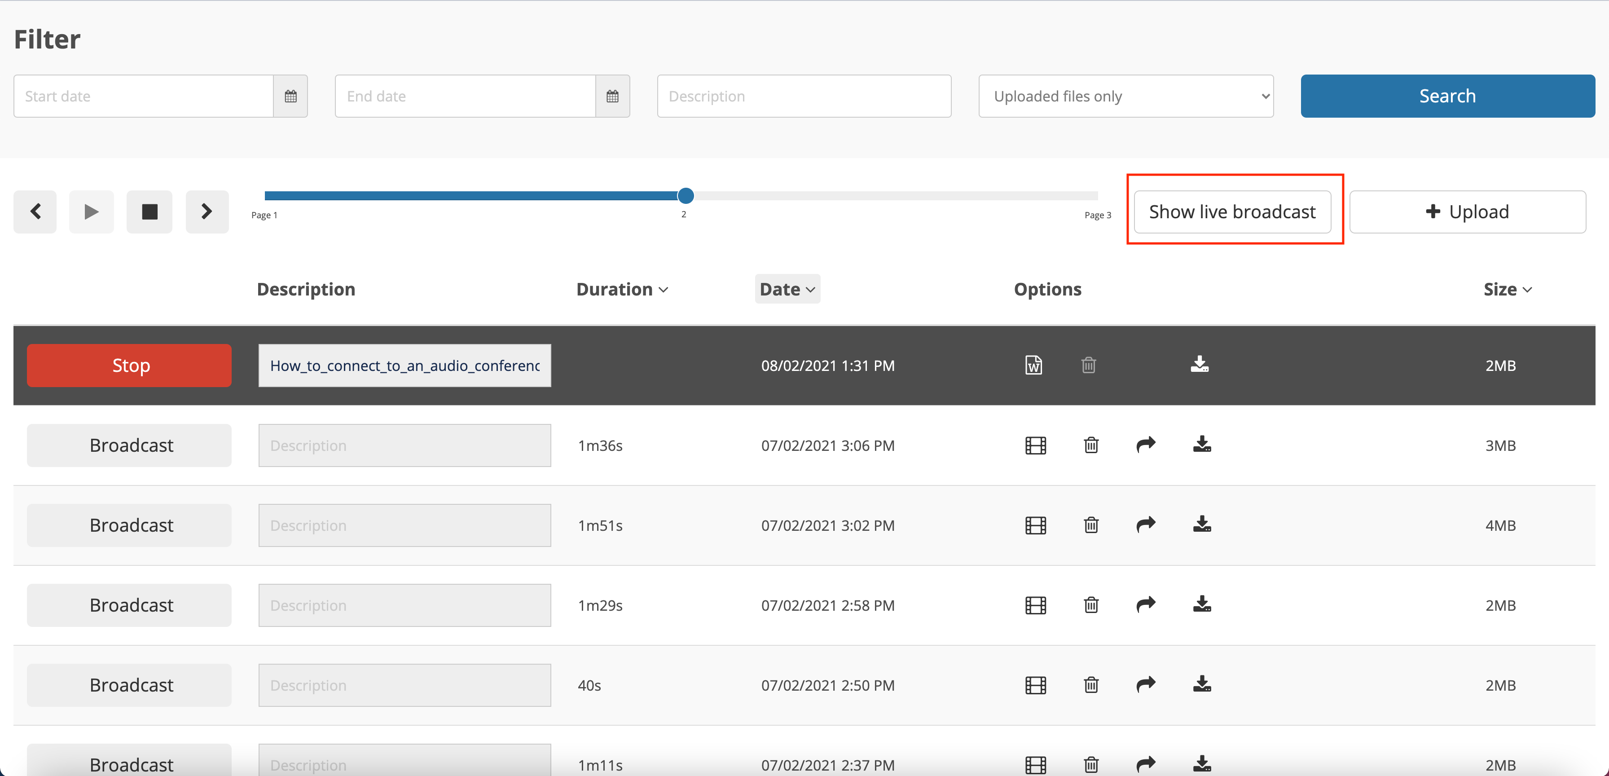Screen dimensions: 1609x776
Task: Delete the 1m36s recording with trash icon
Action: click(1090, 445)
